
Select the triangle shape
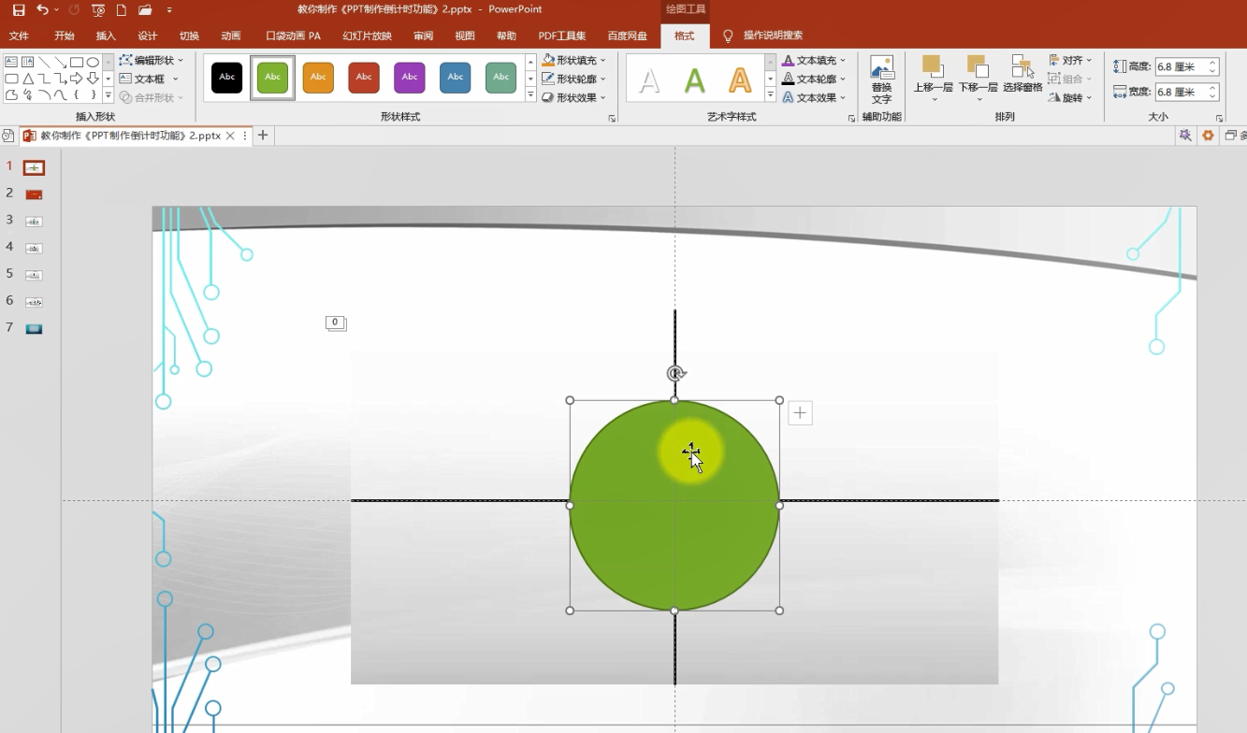(x=27, y=79)
